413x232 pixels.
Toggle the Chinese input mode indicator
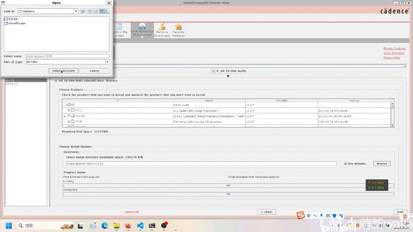point(308,216)
